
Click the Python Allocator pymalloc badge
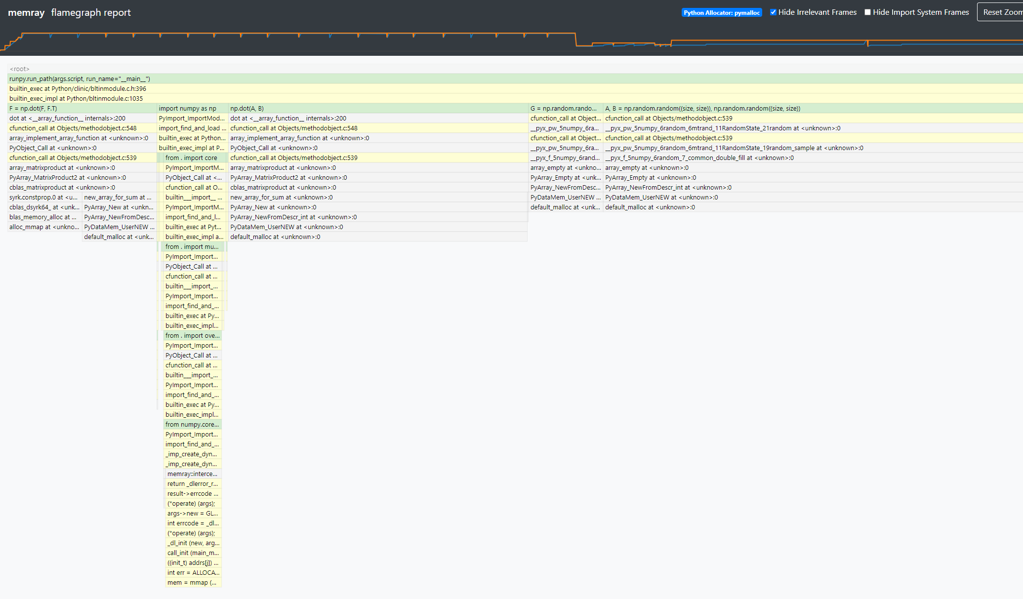[x=722, y=13]
